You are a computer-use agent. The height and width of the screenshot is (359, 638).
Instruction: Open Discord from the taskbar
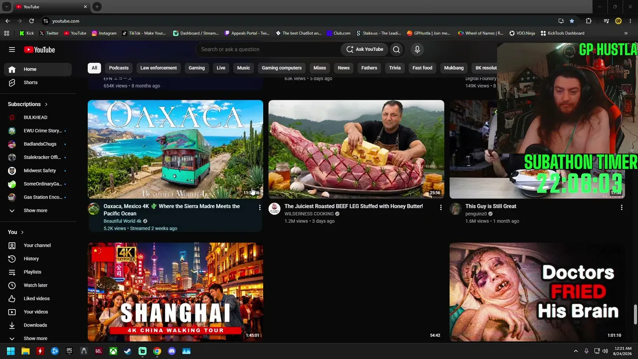click(x=172, y=351)
